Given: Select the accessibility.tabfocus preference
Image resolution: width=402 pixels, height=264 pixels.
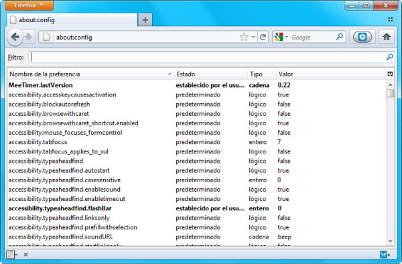Looking at the screenshot, I should (x=196, y=142).
